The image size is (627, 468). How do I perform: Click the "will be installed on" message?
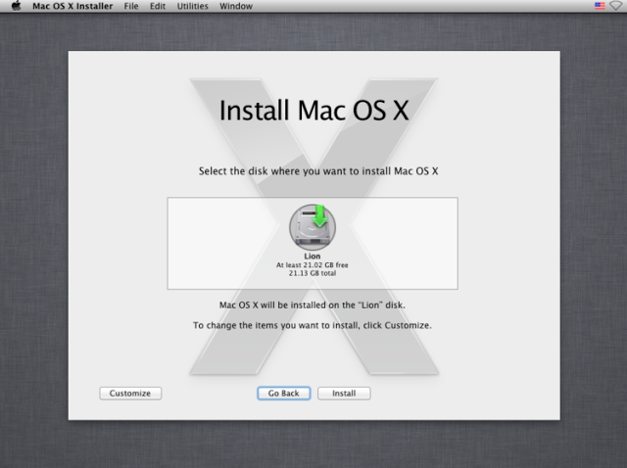click(312, 304)
